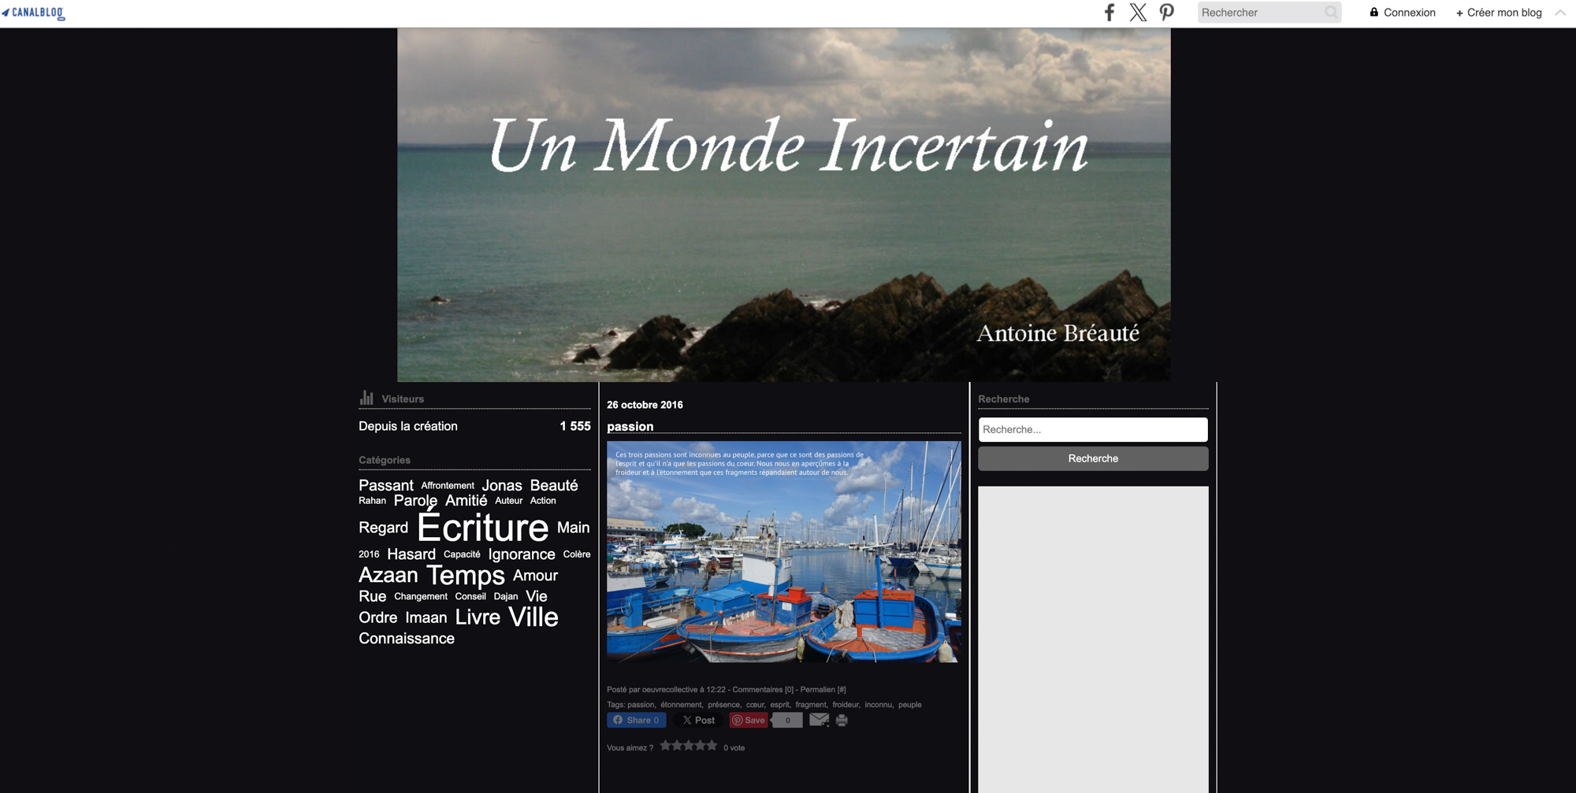Open the Écriture category link
Viewport: 1576px width, 793px height.
click(482, 528)
